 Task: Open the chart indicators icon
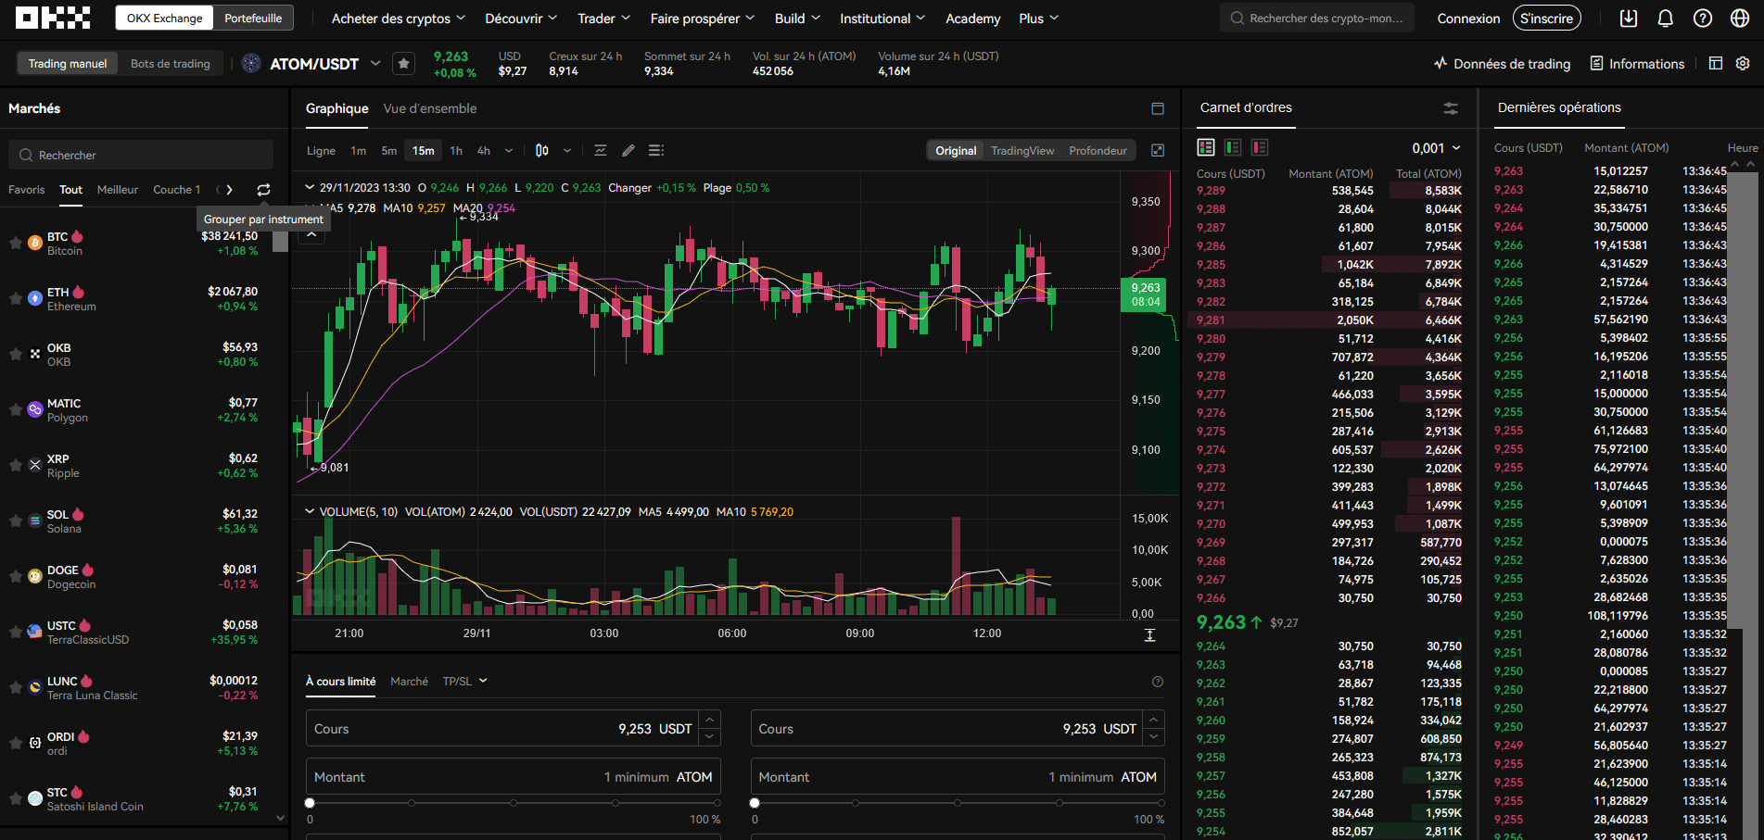pos(601,150)
